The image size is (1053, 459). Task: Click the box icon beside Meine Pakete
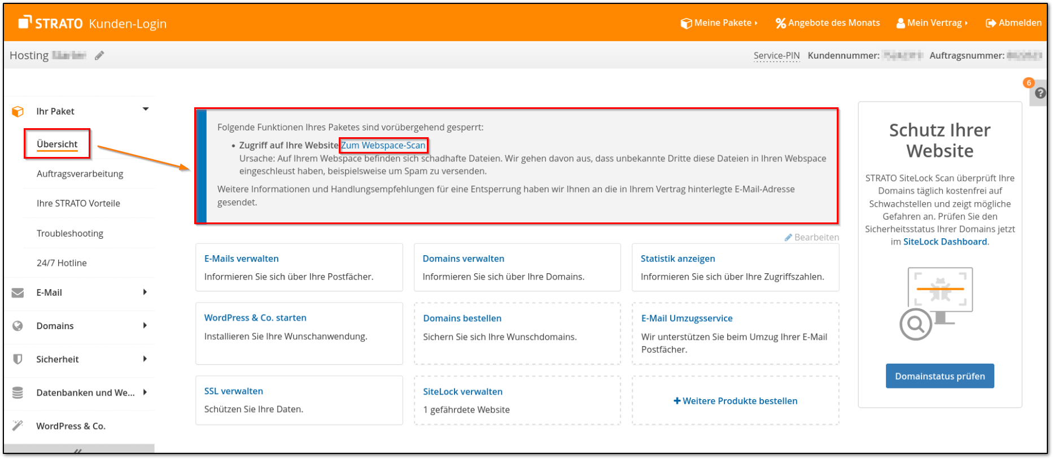(686, 23)
